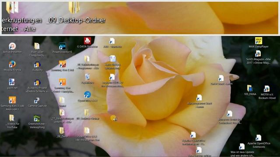Select the Papierkorb recycle bin icon
This screenshot has width=280, height=157.
87,77
